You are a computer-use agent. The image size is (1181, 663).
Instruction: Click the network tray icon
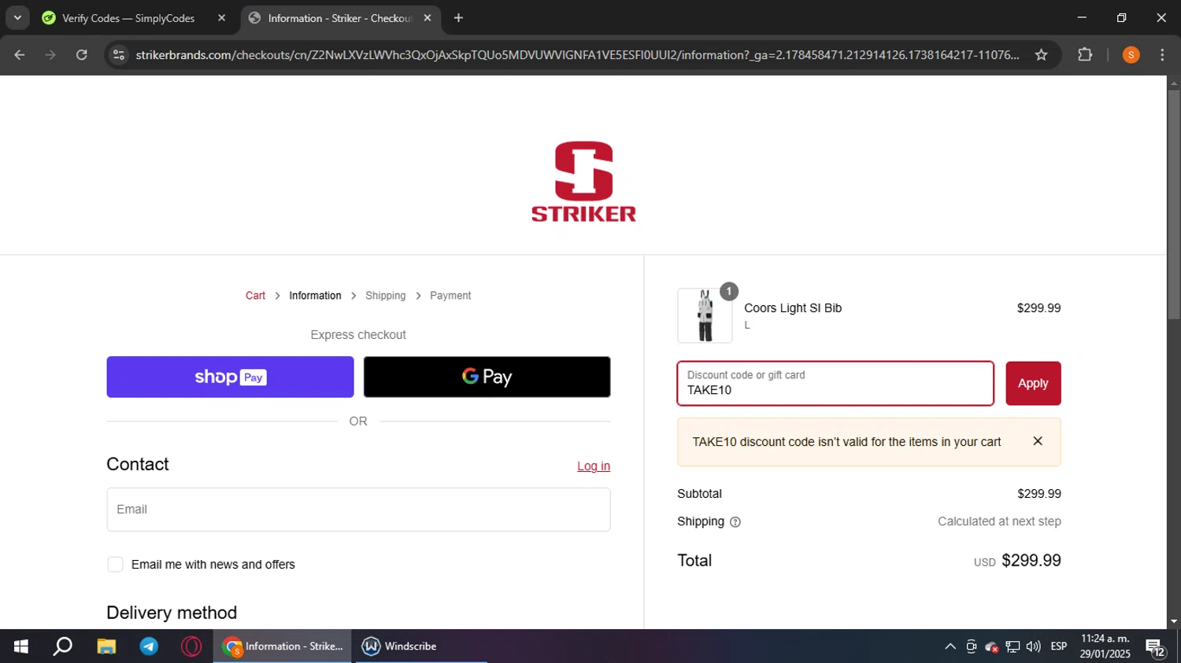coord(1013,646)
